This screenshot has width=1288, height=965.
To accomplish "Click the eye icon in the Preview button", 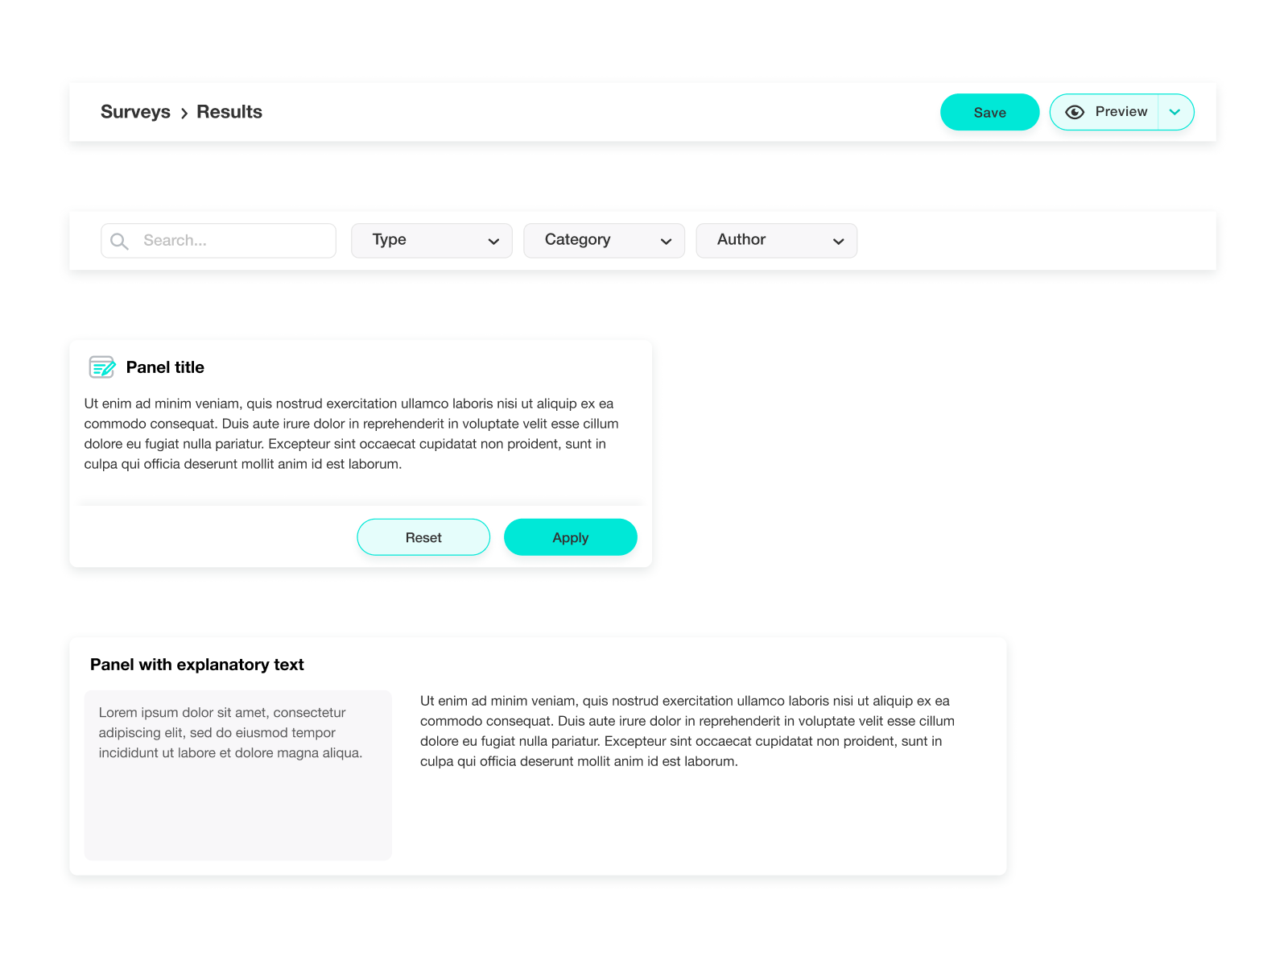I will pos(1074,112).
